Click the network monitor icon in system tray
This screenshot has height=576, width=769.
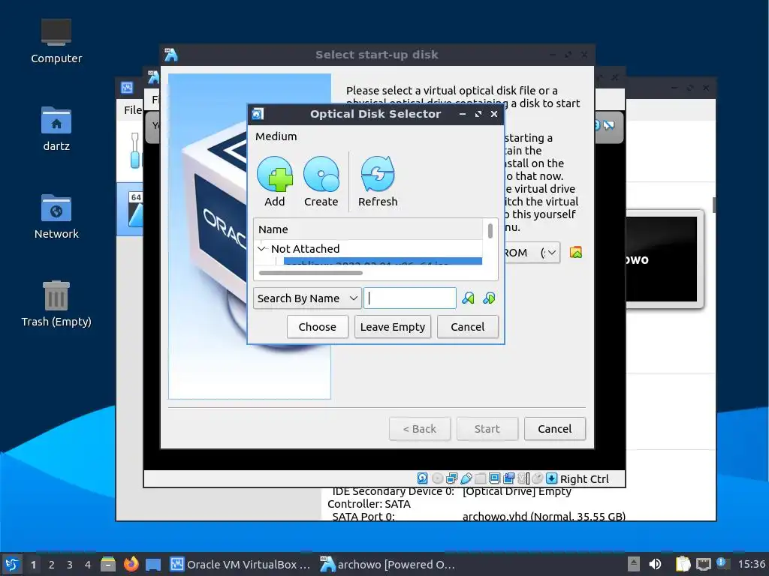pos(703,564)
